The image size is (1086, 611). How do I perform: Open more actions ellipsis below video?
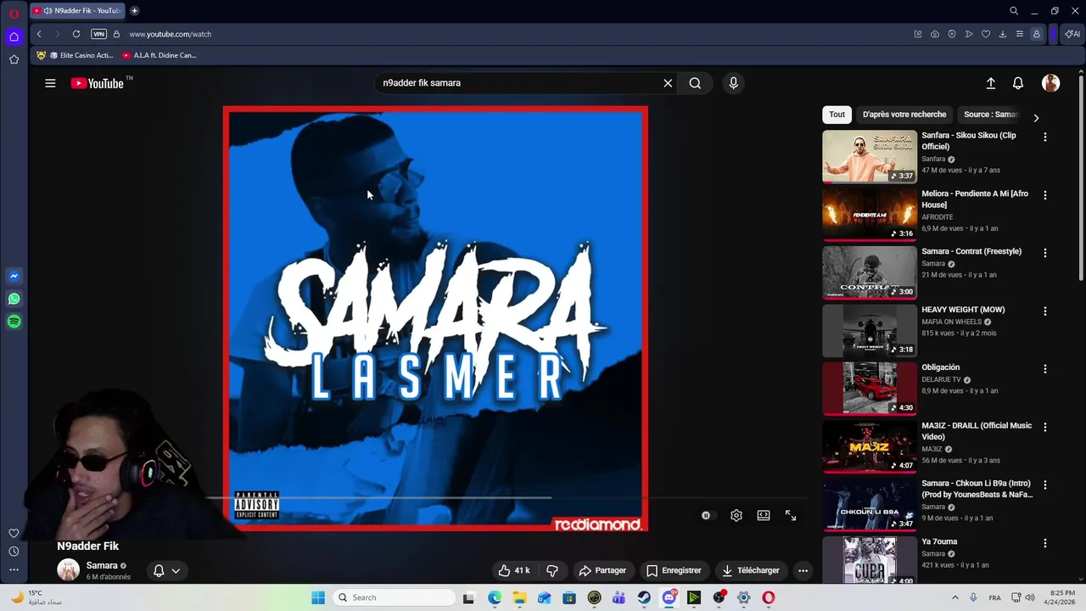tap(803, 570)
